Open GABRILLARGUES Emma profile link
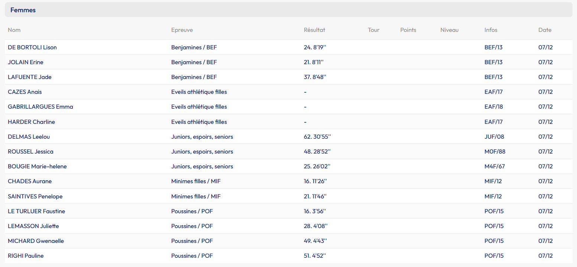This screenshot has height=267, width=577. pos(40,107)
